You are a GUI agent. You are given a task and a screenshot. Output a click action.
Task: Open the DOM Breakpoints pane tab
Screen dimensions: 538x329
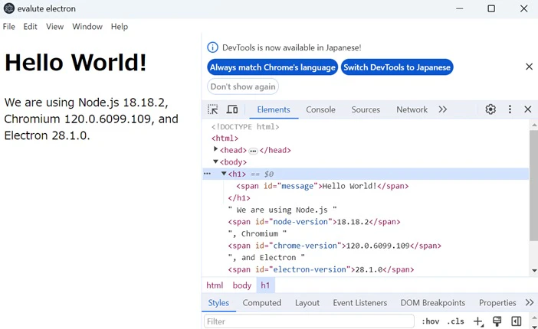[x=433, y=303]
